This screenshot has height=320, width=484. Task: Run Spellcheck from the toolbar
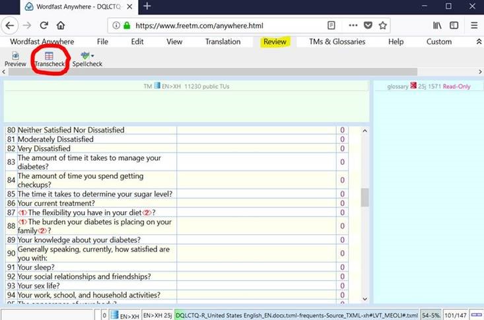coord(86,59)
